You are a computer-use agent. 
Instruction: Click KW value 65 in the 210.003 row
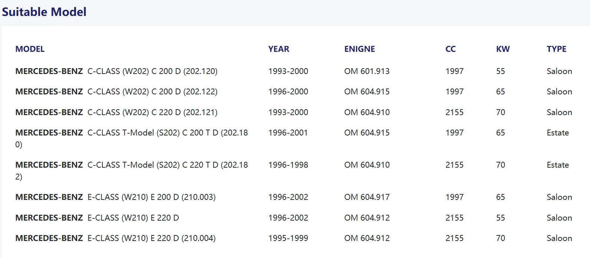point(501,197)
